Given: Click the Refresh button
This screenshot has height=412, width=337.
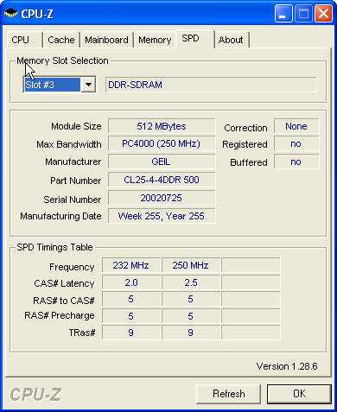Looking at the screenshot, I should [x=228, y=394].
